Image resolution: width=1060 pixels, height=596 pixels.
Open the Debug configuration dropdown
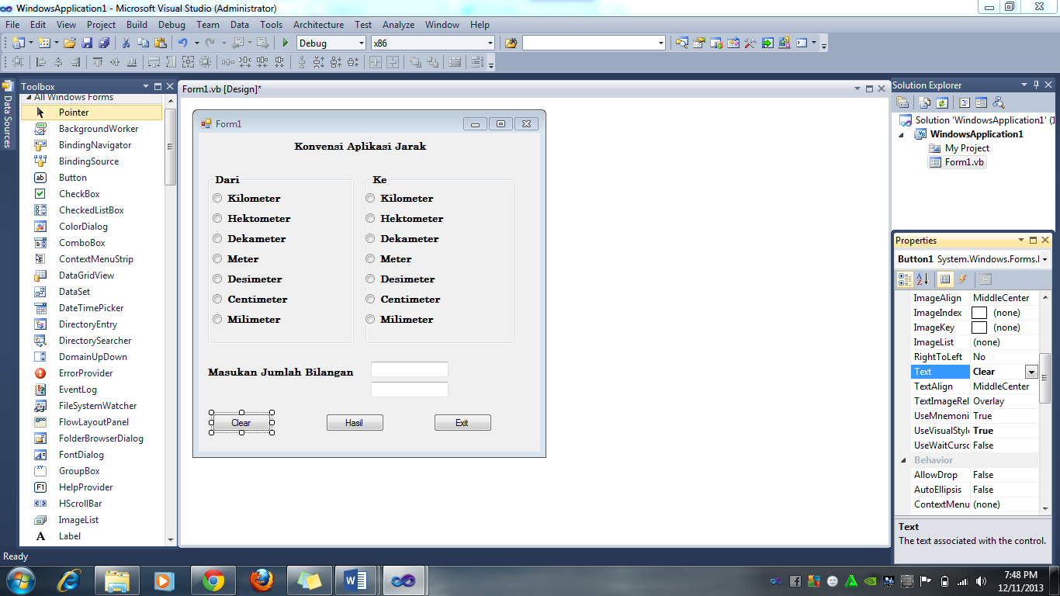pyautogui.click(x=361, y=43)
